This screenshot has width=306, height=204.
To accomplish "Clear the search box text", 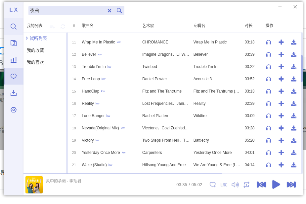I will coord(109,11).
